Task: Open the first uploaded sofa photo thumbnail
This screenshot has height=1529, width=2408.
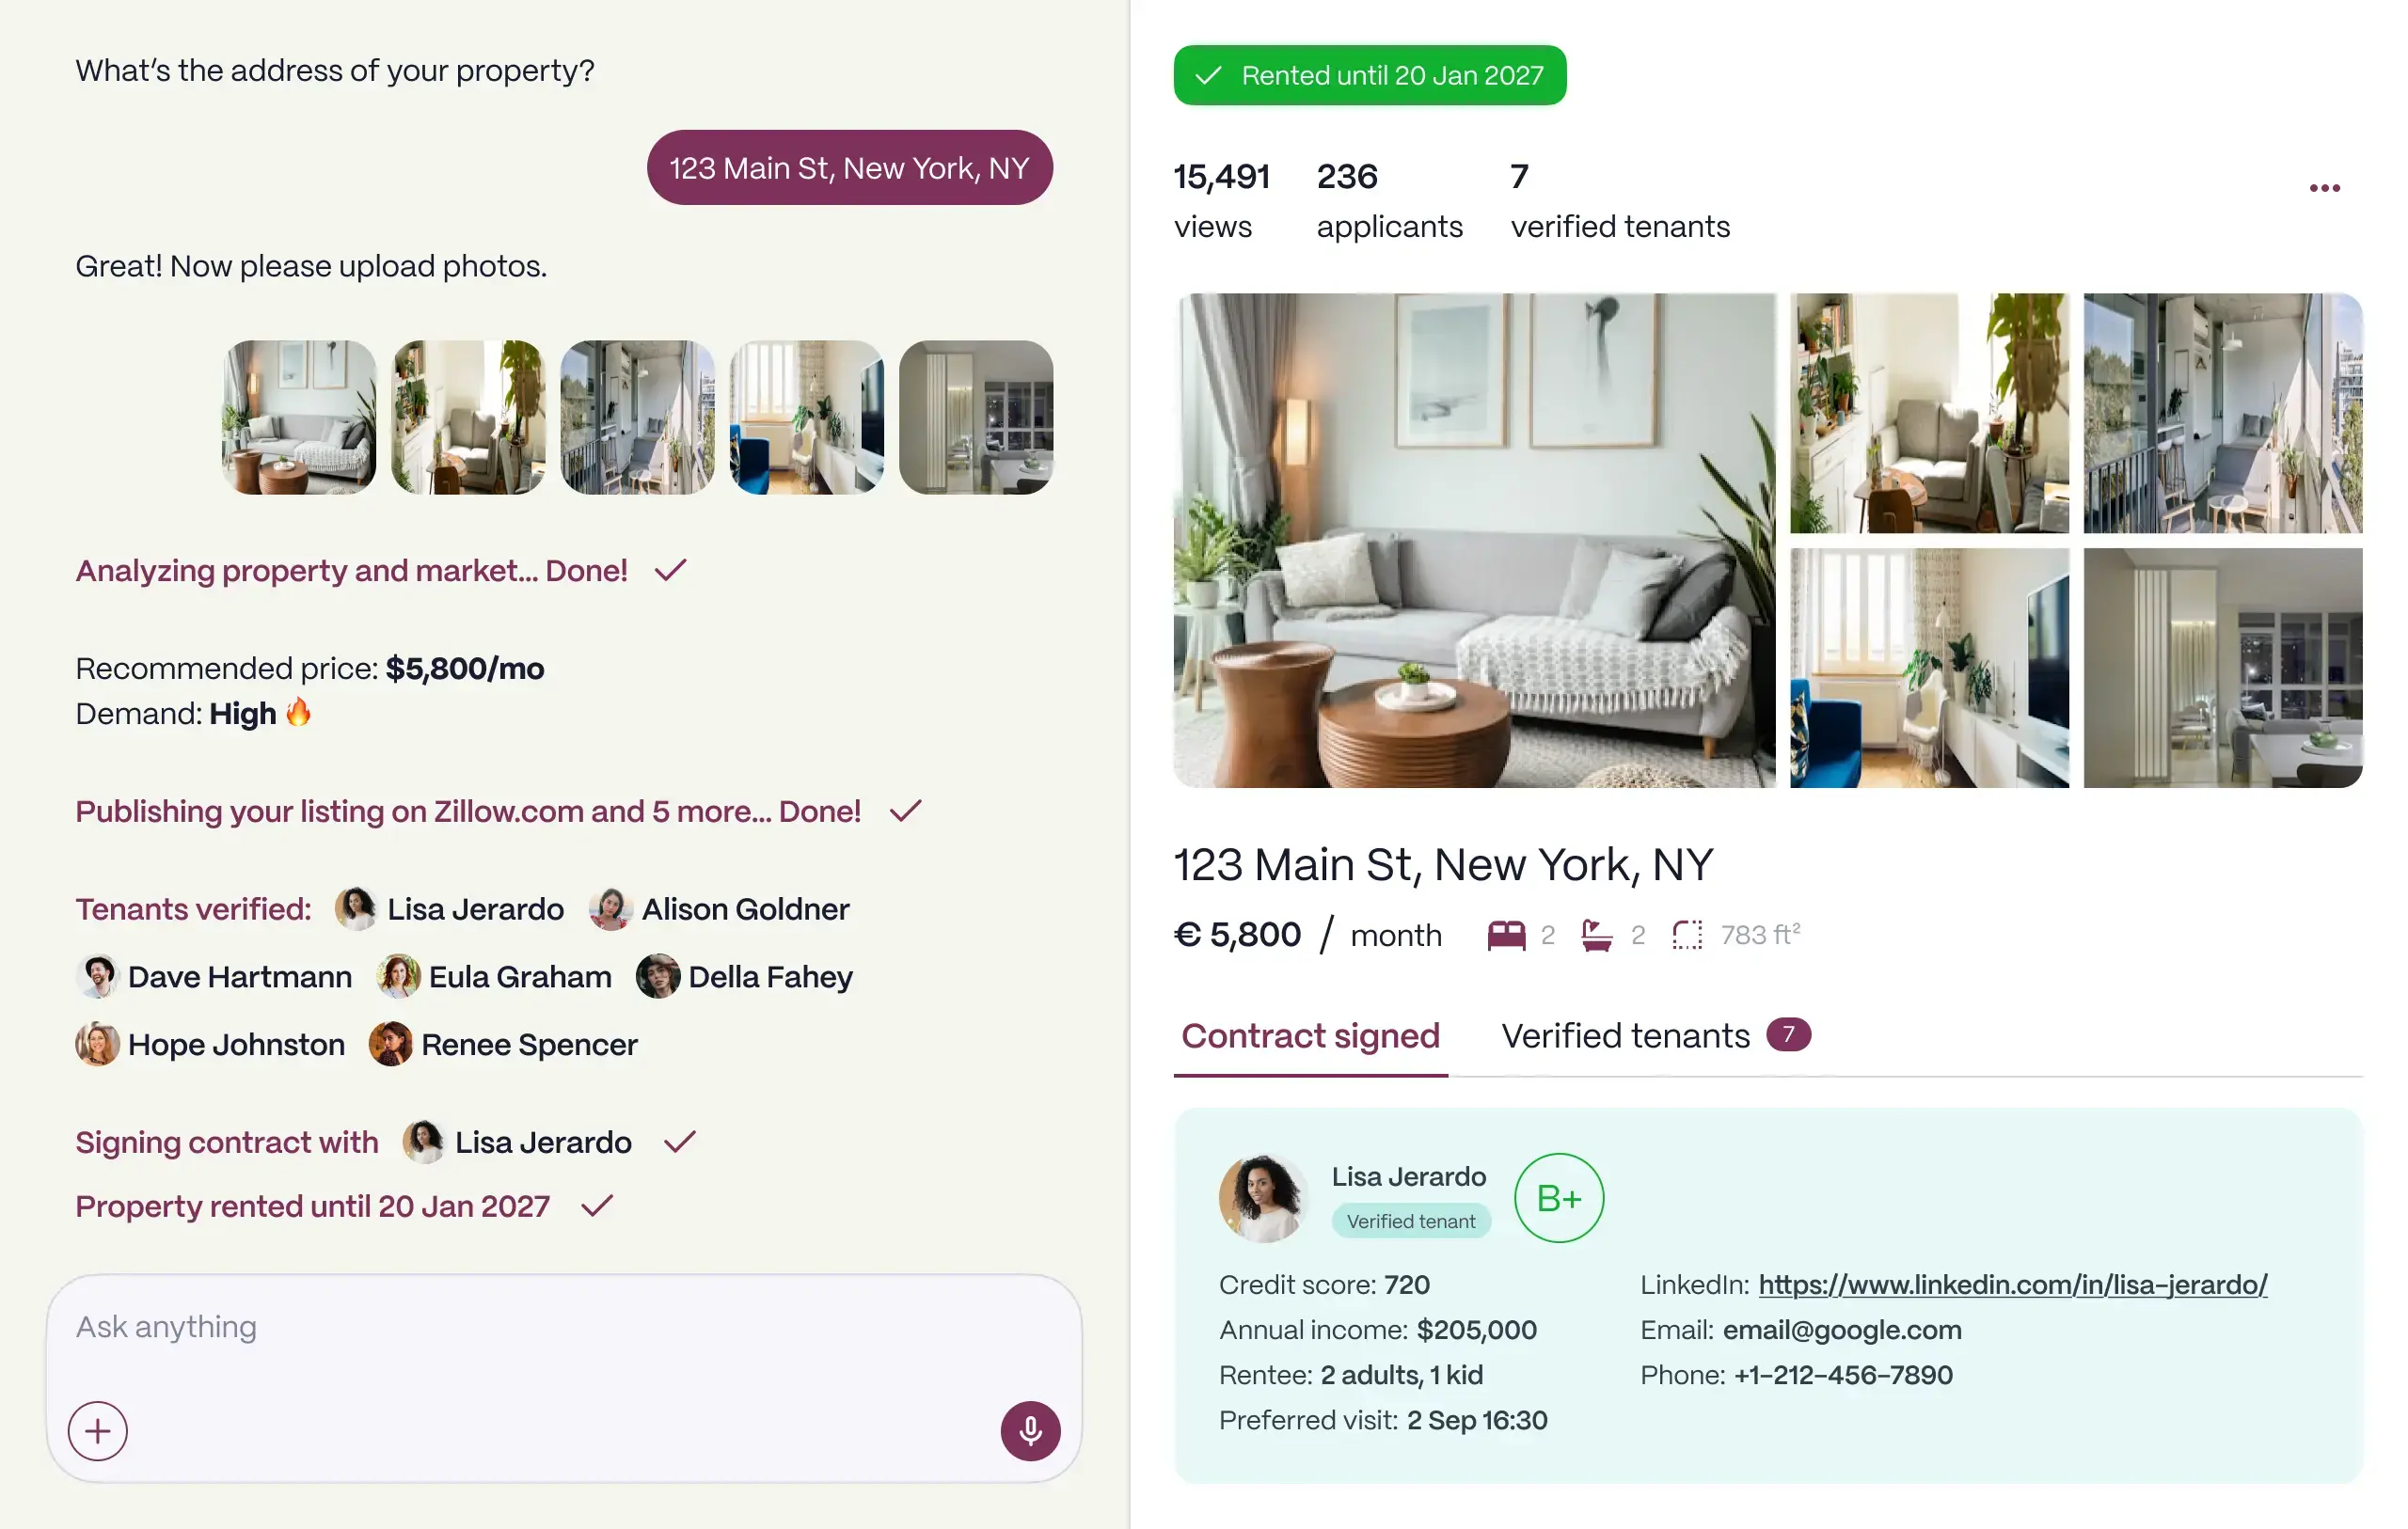Action: (299, 417)
